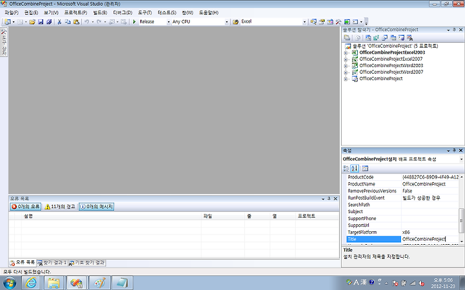Click the Launch Conditions Editor icon in Solution Explorer
The image size is (465, 290).
(410, 37)
